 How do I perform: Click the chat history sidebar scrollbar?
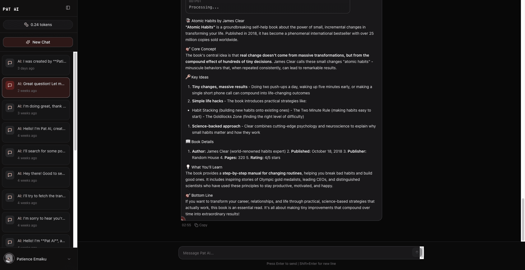pyautogui.click(x=75, y=101)
